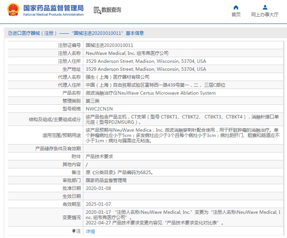
Task: Click the 变更情况 change history text
Action: click(x=183, y=217)
